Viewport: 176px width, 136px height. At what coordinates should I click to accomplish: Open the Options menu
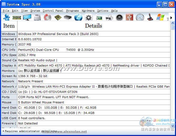coord(103,11)
